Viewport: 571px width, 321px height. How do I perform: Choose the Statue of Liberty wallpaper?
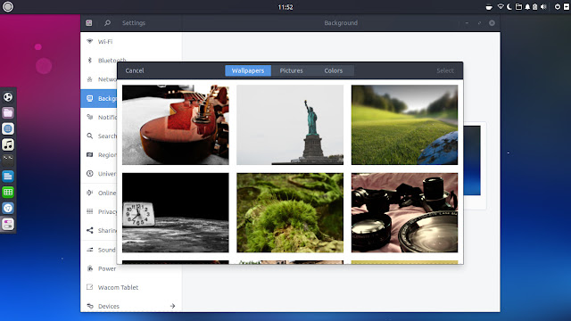[290, 125]
